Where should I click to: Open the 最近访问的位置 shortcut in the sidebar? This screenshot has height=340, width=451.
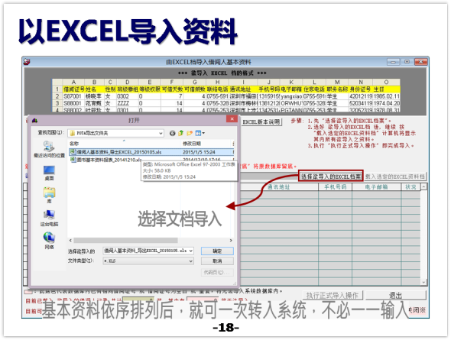coord(49,150)
